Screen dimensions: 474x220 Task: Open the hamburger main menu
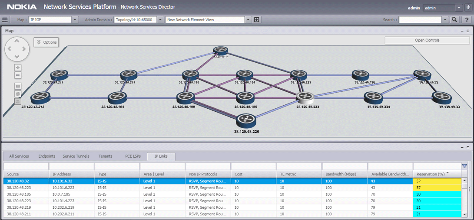[x=5, y=19]
